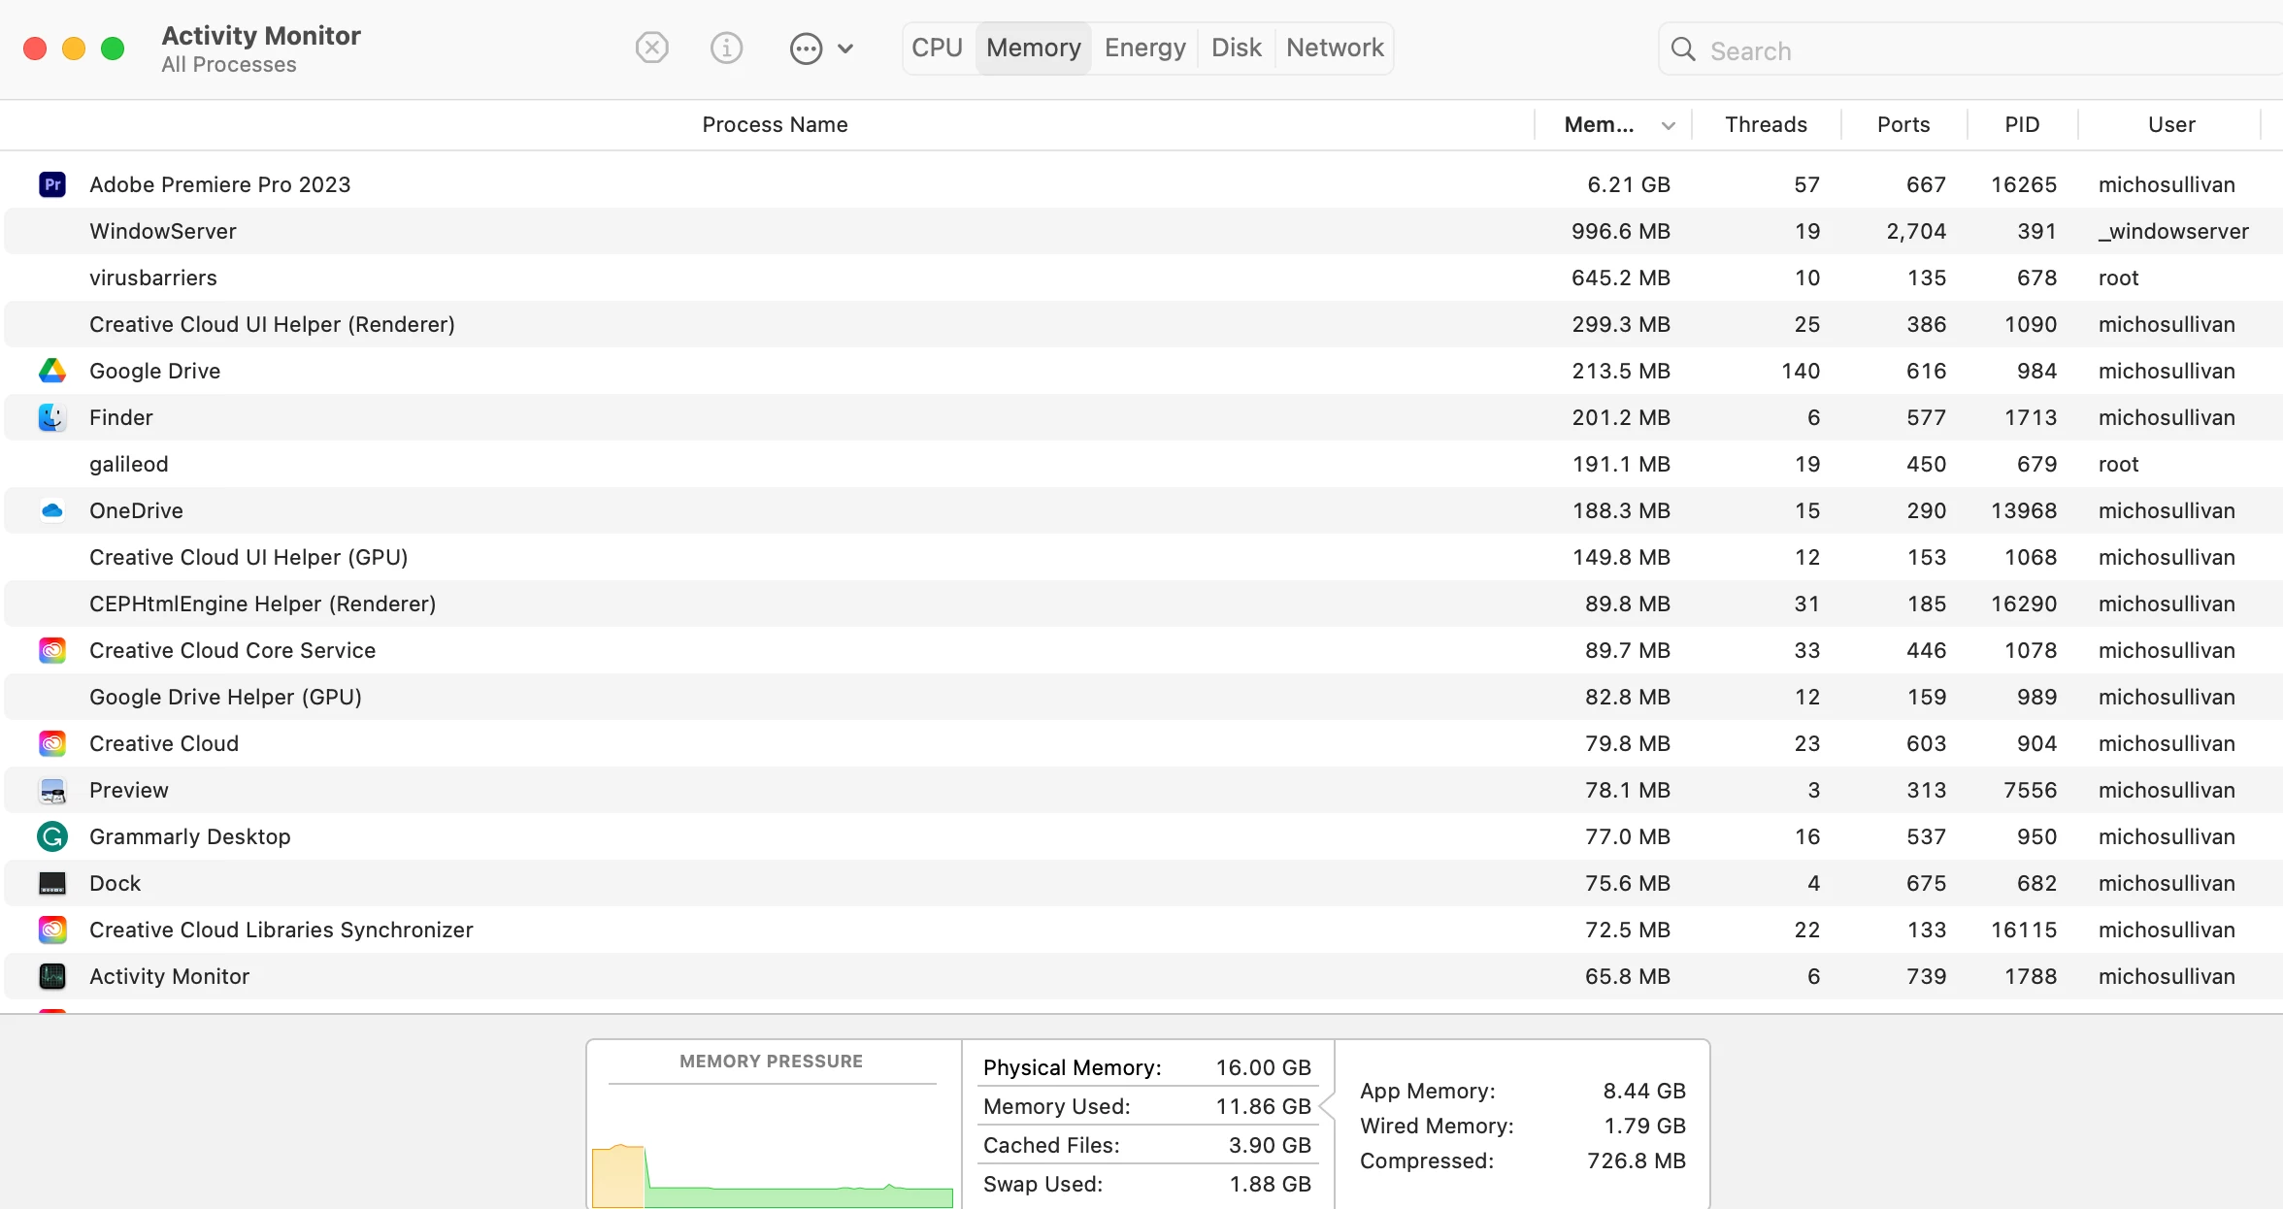Click the Adobe Premiere Pro icon

(52, 184)
